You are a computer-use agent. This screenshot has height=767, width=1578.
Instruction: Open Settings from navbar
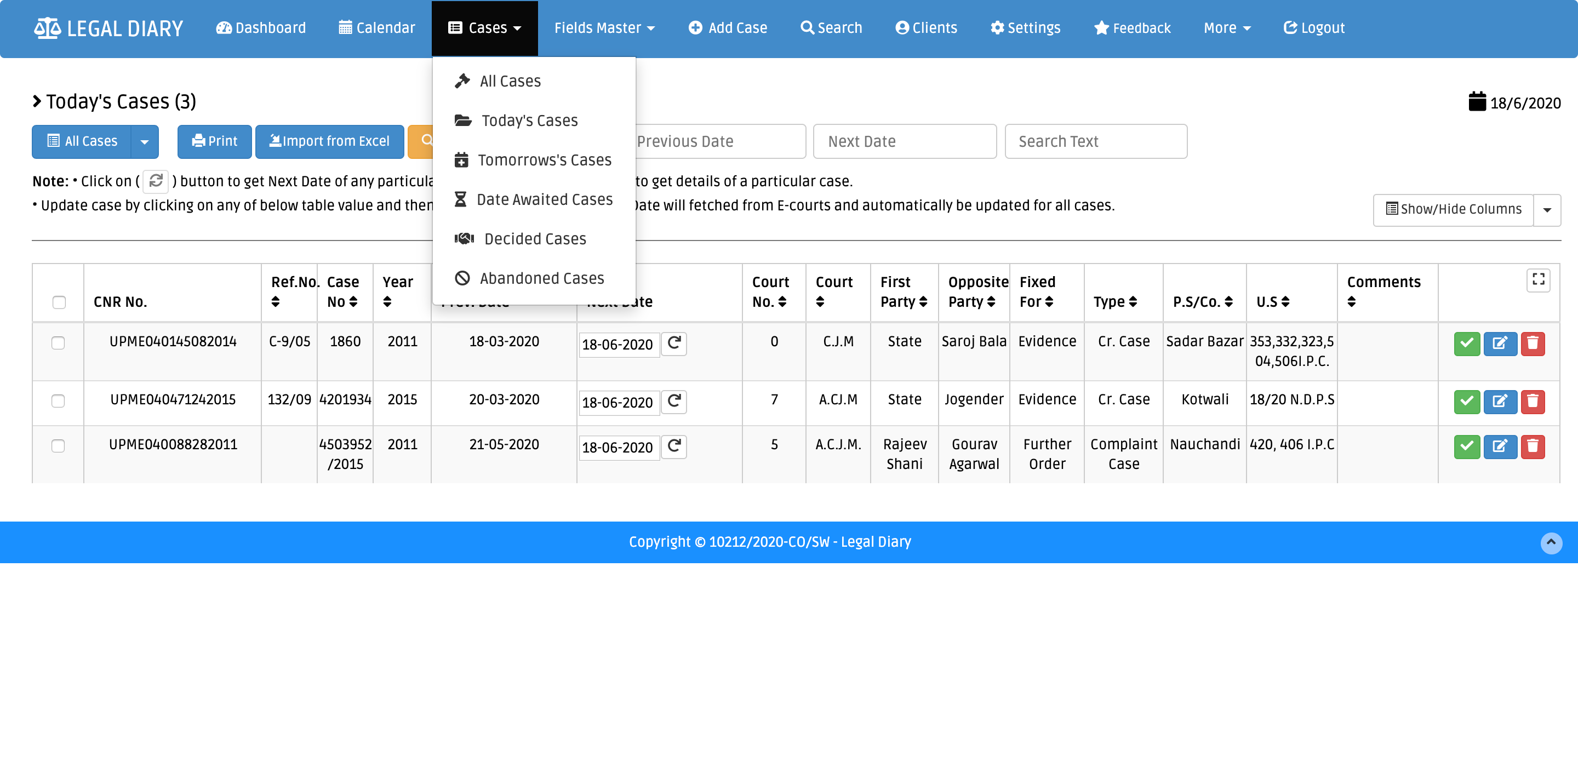(1026, 28)
